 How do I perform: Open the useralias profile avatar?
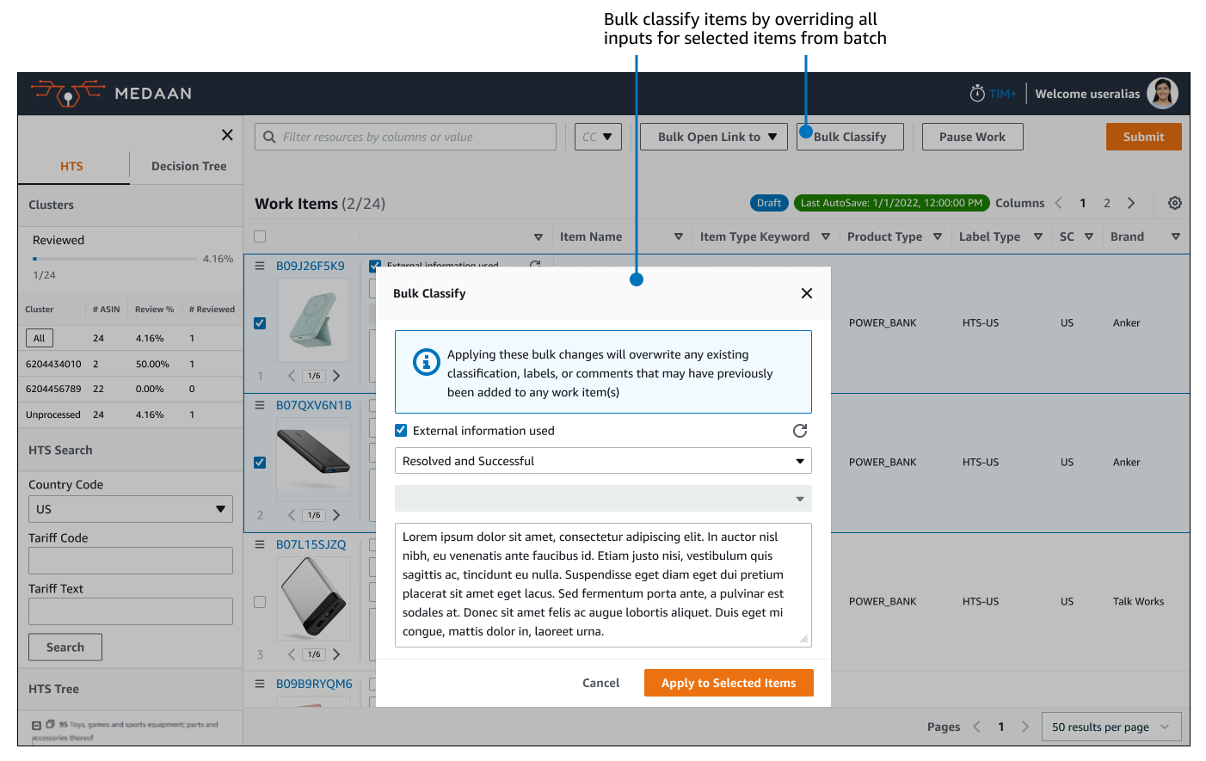click(x=1162, y=93)
